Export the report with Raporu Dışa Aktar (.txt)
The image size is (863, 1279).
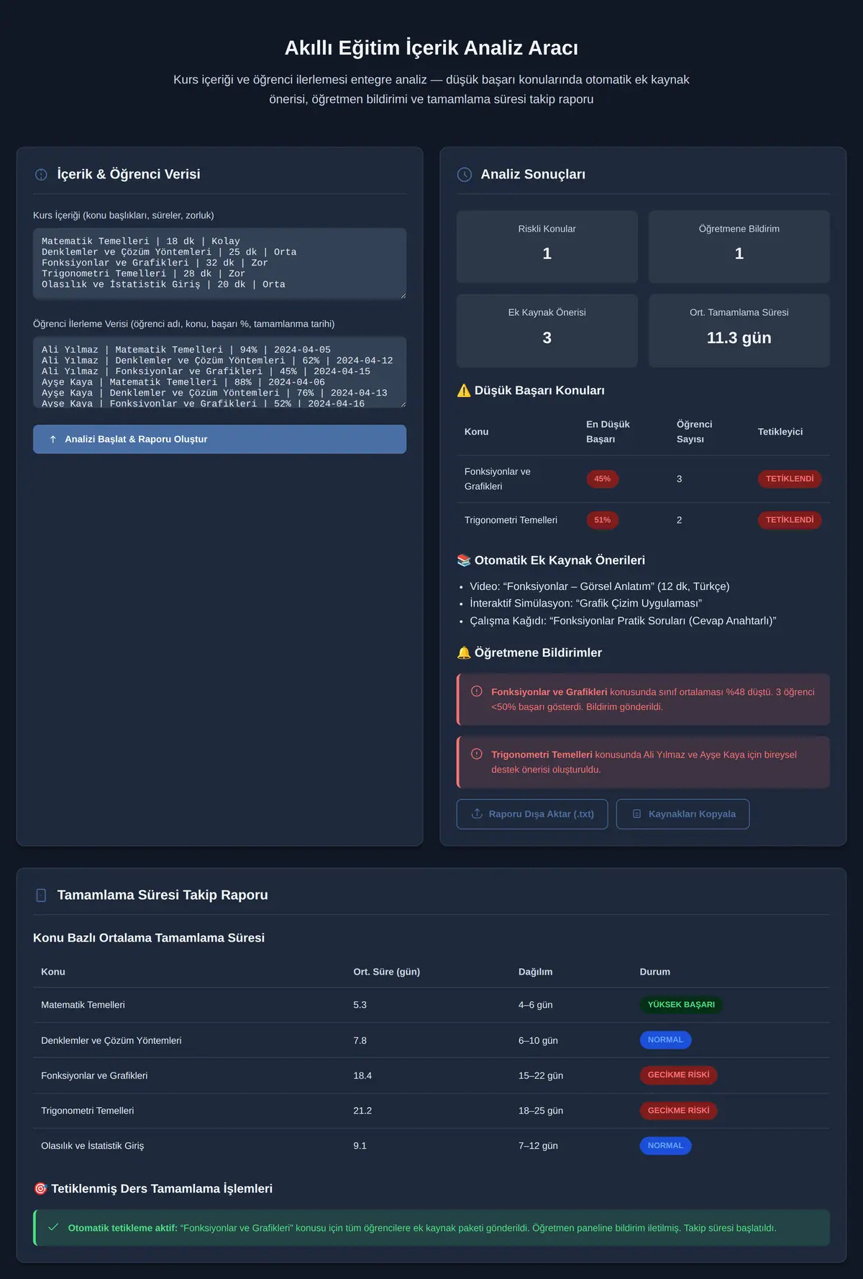(x=532, y=814)
